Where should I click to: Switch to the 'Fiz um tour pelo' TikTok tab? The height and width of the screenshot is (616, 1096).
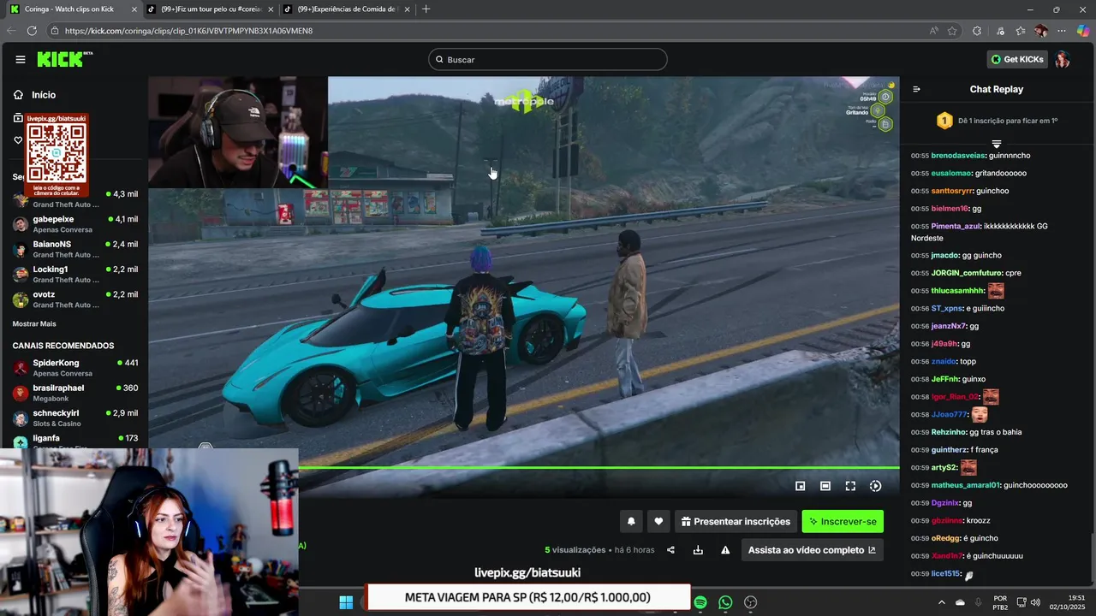[x=210, y=9]
